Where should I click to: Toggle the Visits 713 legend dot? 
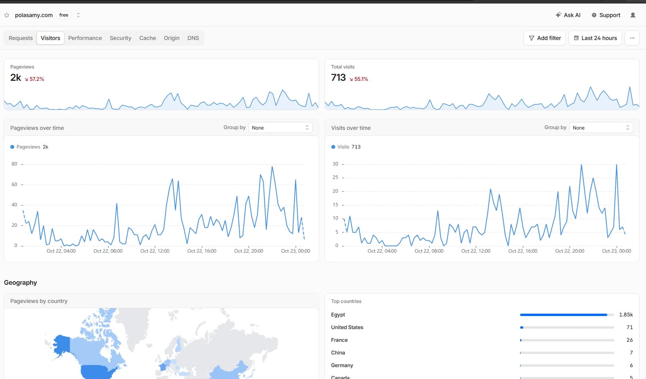[333, 147]
